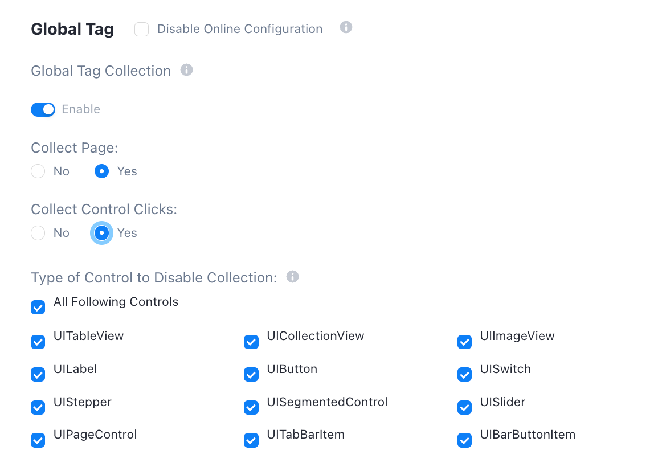Check the Disable Online Configuration checkbox
Screen dimensions: 662x475
click(141, 30)
